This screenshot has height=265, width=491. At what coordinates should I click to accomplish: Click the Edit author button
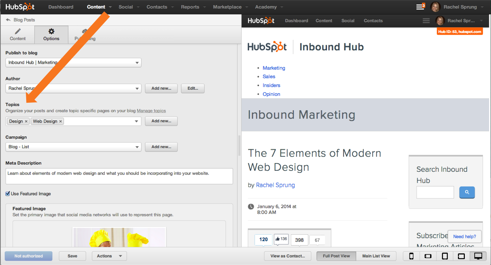[x=193, y=88]
